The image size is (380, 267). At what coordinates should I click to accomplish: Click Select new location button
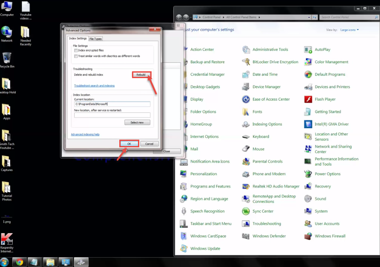(x=137, y=122)
